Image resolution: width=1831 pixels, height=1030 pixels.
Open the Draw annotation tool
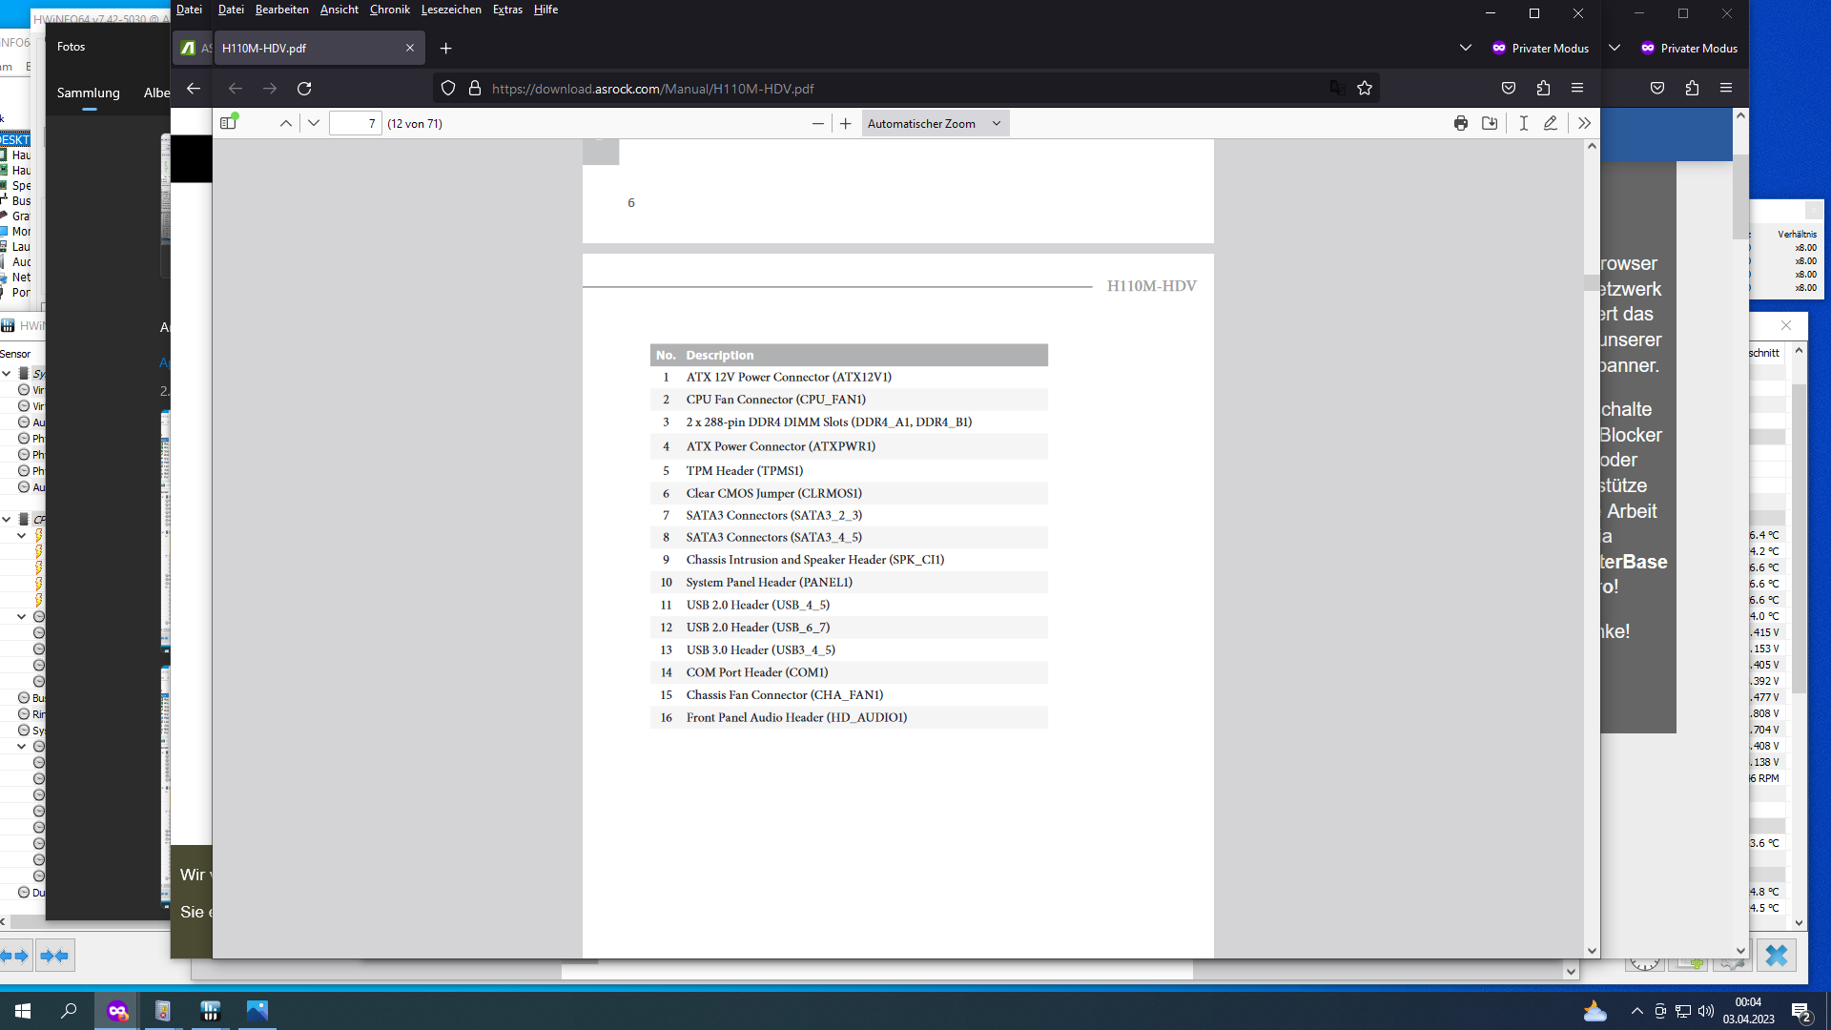pyautogui.click(x=1551, y=123)
